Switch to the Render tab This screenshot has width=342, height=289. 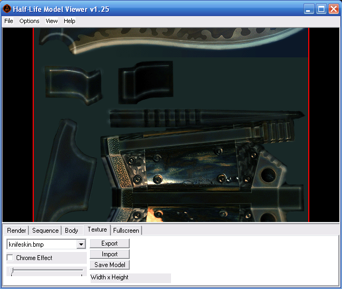coord(17,231)
